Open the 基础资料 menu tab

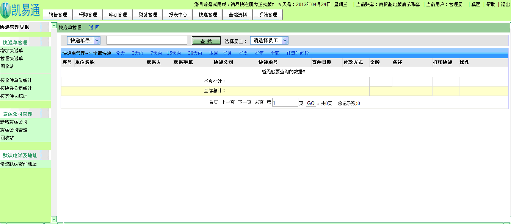[238, 15]
